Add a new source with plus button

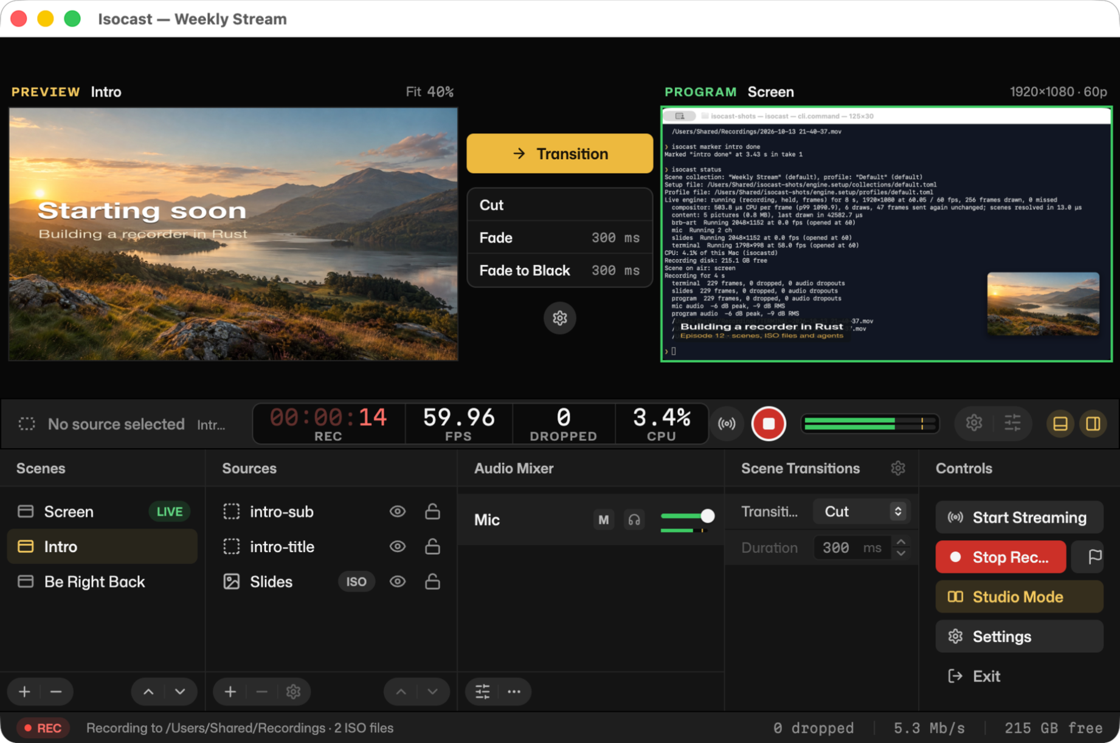[x=230, y=692]
